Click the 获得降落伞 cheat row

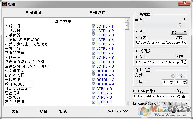coord(15,53)
